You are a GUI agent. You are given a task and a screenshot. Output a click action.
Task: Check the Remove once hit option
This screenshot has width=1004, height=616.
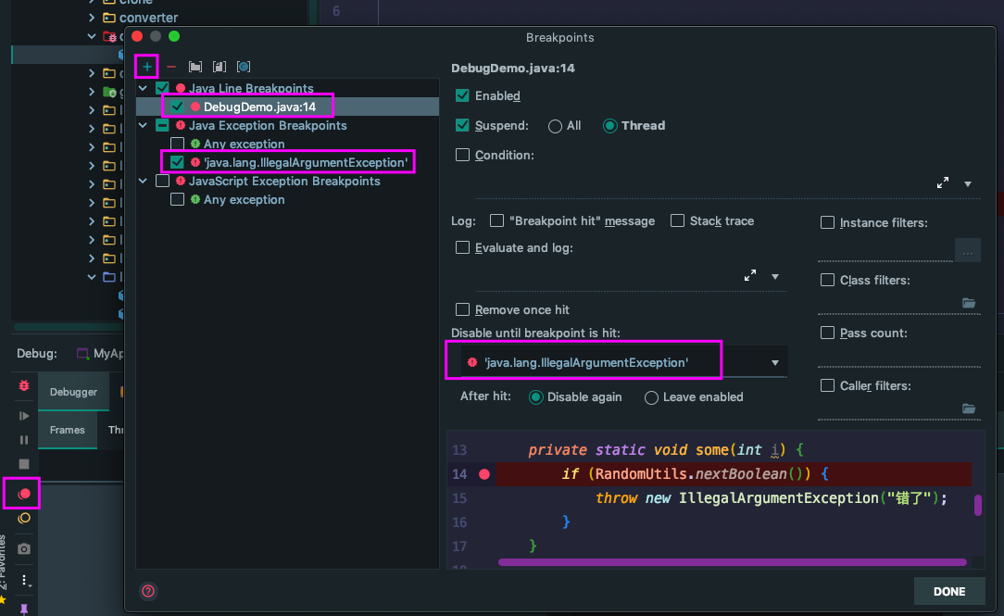click(463, 309)
